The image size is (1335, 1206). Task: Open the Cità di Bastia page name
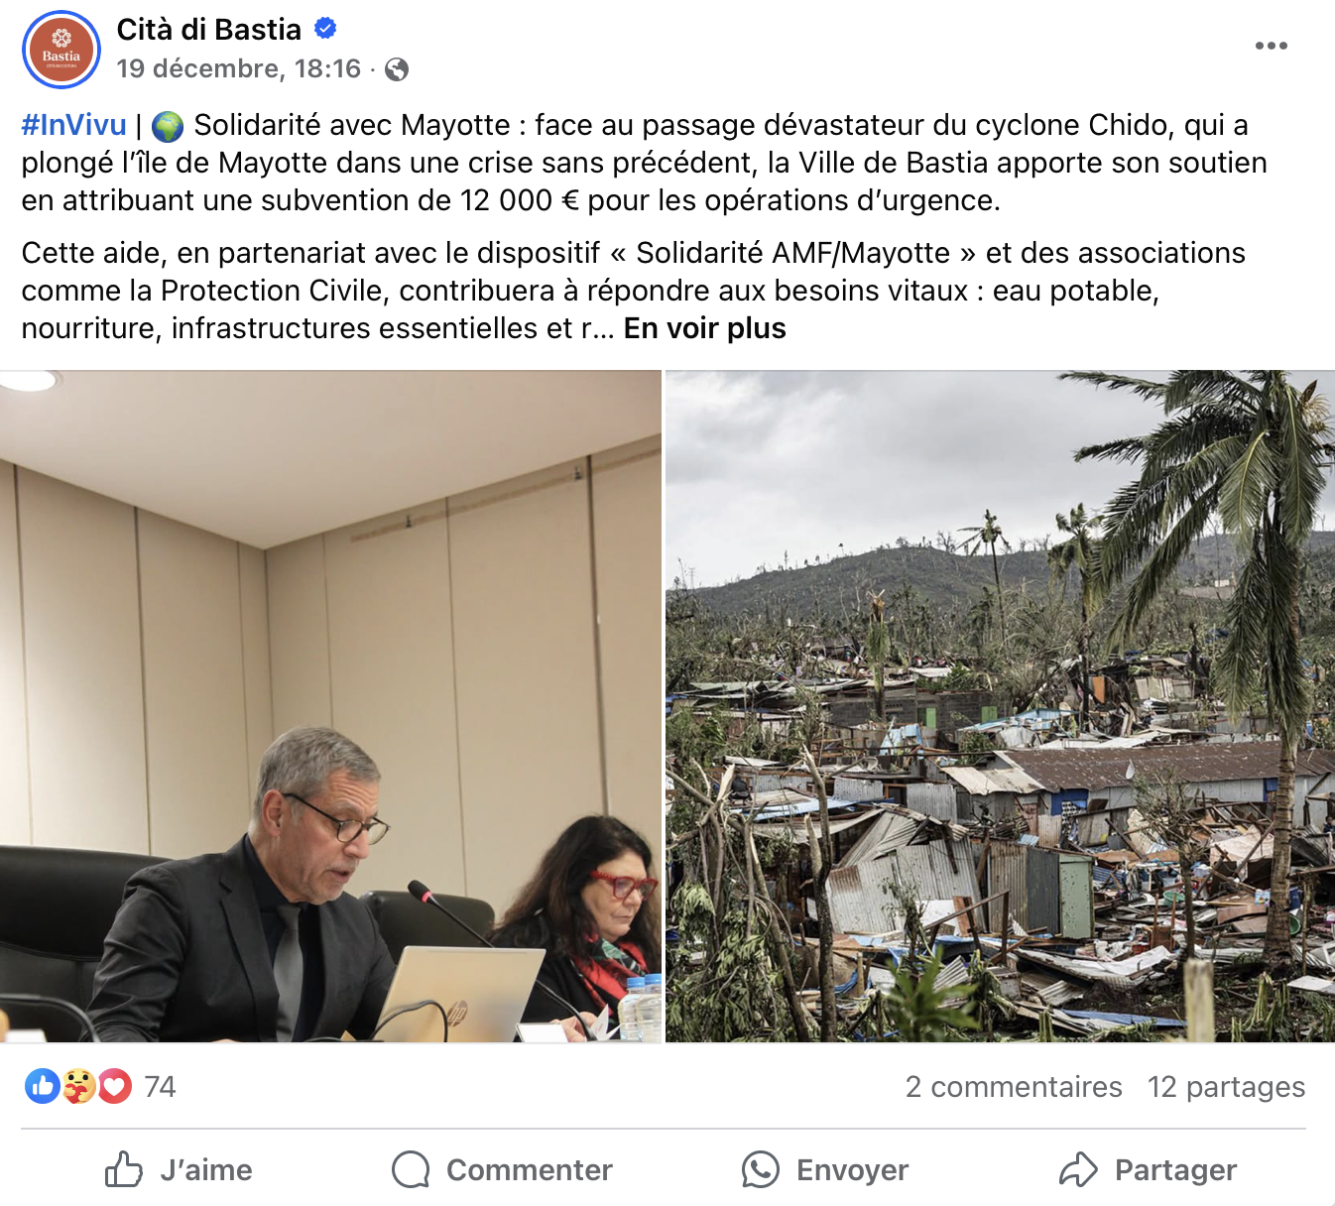[209, 30]
